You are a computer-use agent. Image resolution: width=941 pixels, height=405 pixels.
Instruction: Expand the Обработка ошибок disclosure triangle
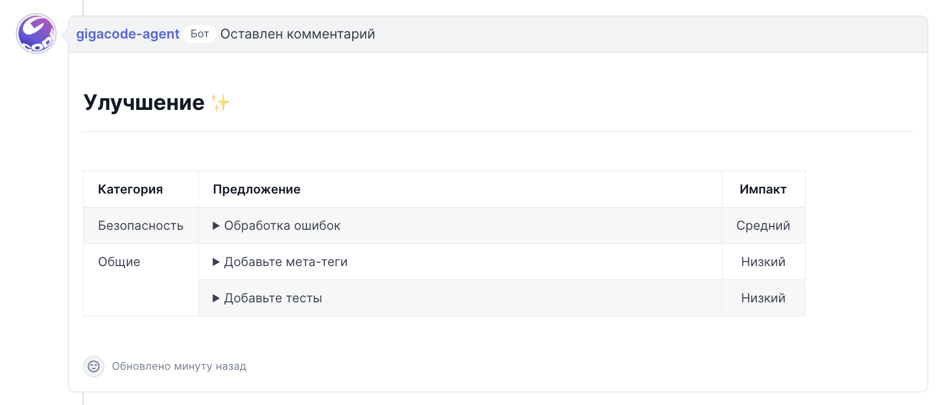216,226
